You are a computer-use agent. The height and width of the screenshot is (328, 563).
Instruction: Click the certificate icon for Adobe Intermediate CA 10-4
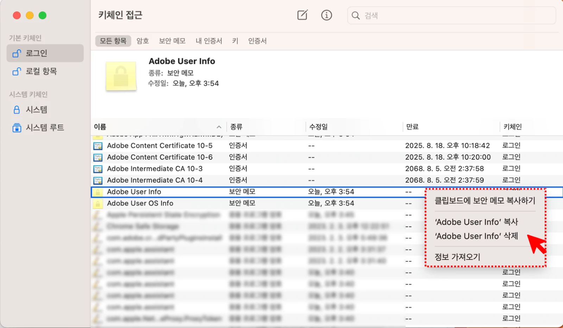pyautogui.click(x=98, y=181)
